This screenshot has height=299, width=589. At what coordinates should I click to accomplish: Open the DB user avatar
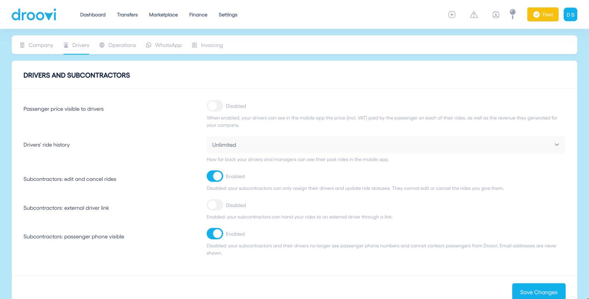570,14
